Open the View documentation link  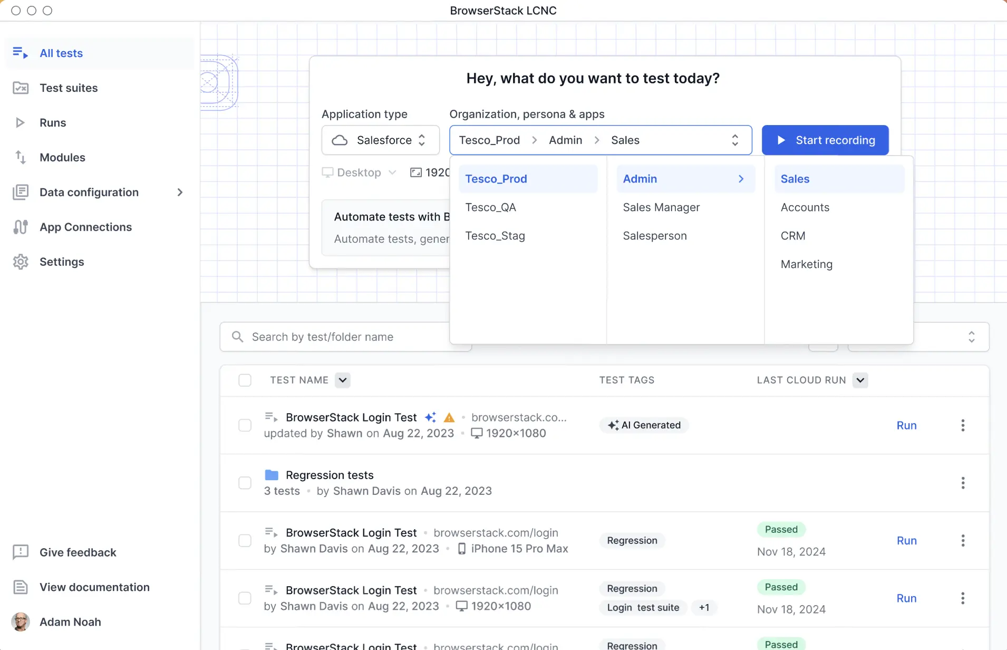(x=94, y=588)
